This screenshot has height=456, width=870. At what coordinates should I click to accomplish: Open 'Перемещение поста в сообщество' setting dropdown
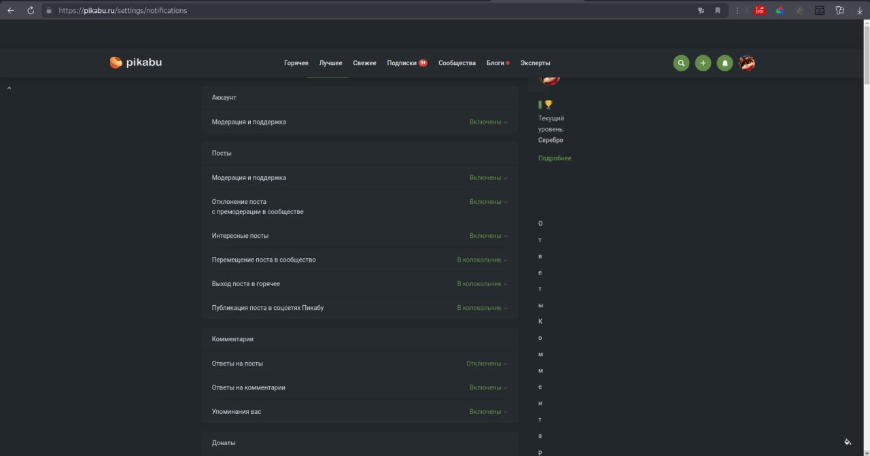tap(482, 260)
